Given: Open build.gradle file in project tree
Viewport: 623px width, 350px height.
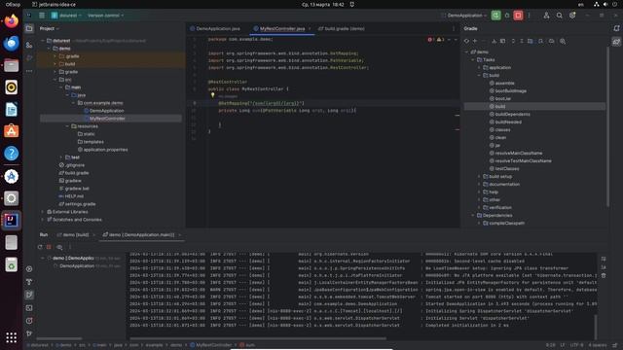Looking at the screenshot, I should pos(77,173).
